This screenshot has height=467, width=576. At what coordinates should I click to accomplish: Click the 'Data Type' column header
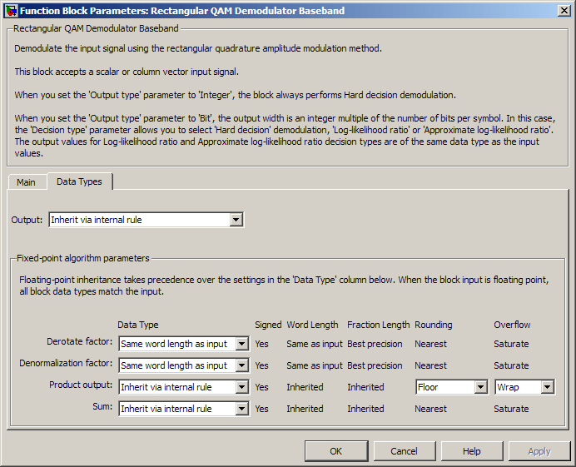137,325
